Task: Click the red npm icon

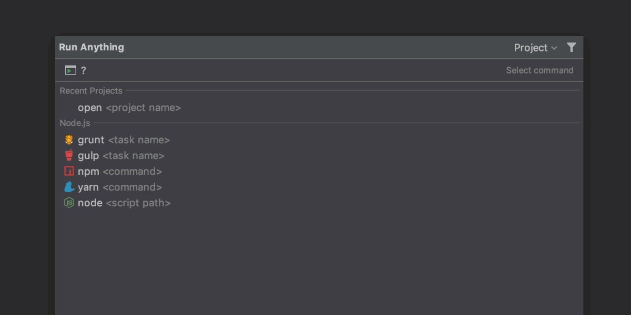Action: (x=69, y=171)
